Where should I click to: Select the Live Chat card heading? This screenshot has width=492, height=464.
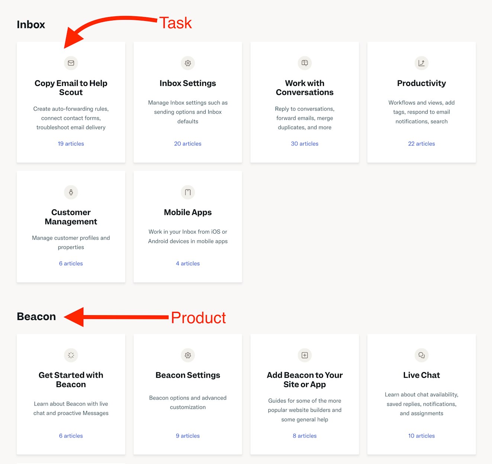point(421,375)
